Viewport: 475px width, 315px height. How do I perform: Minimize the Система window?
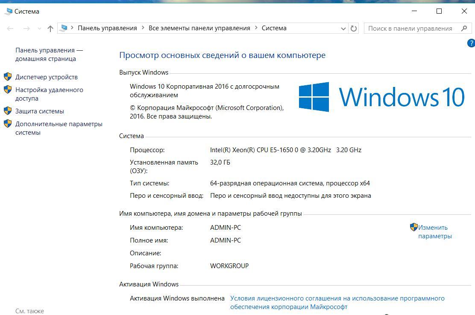414,11
